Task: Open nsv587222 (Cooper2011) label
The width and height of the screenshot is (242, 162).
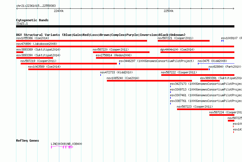Action: [x=179, y=72]
